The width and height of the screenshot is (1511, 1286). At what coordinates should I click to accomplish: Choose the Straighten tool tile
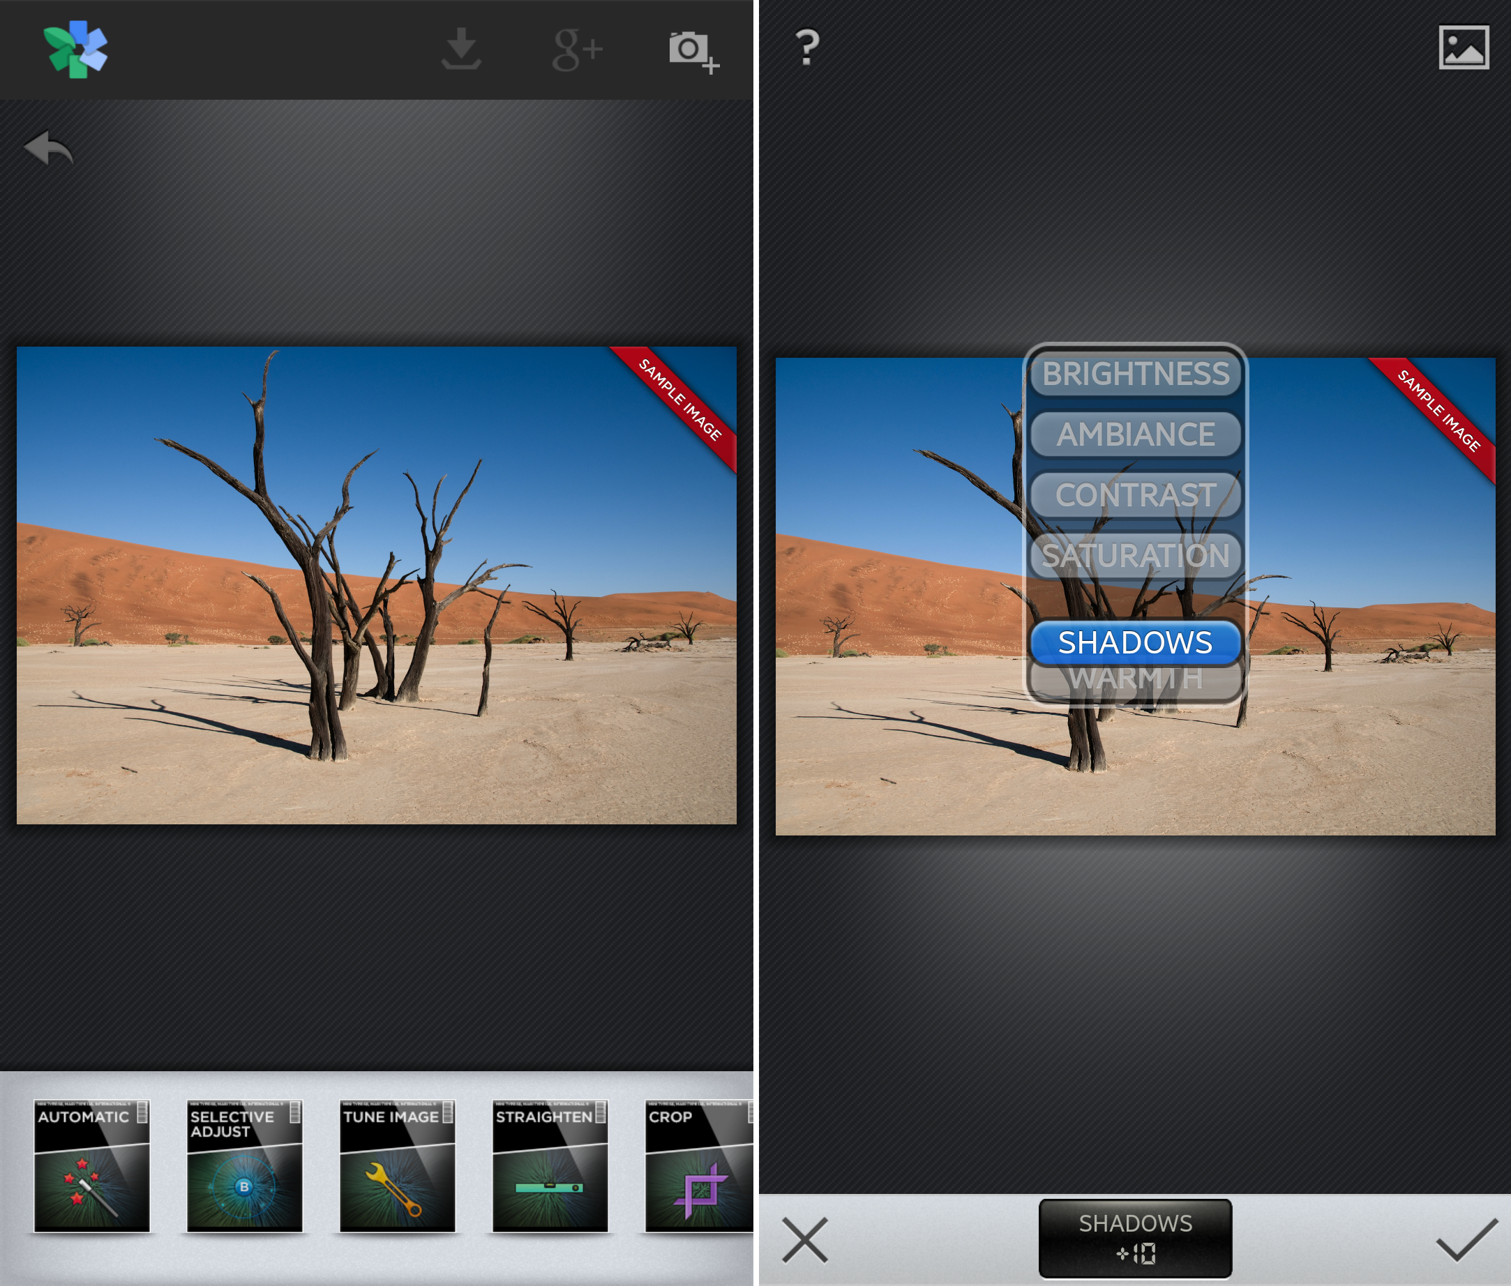[x=550, y=1167]
